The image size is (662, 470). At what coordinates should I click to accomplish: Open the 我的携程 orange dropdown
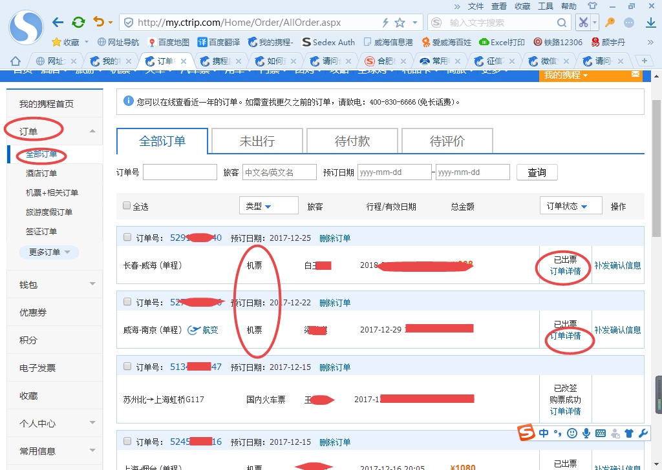pyautogui.click(x=566, y=75)
